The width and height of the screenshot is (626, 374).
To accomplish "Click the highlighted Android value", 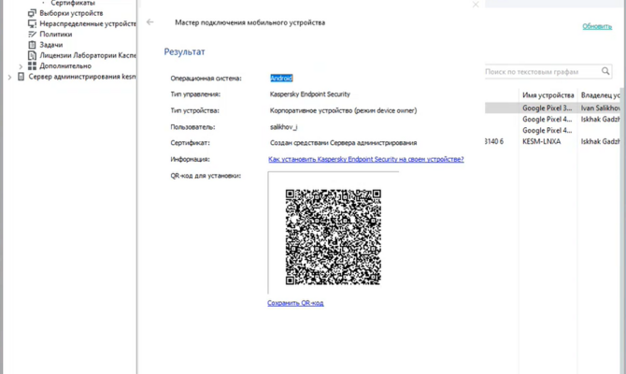I will 281,78.
